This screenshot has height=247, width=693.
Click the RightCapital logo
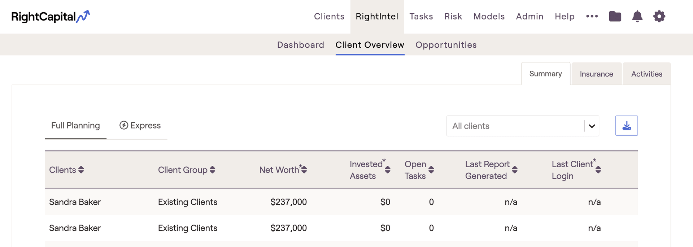[x=51, y=17]
